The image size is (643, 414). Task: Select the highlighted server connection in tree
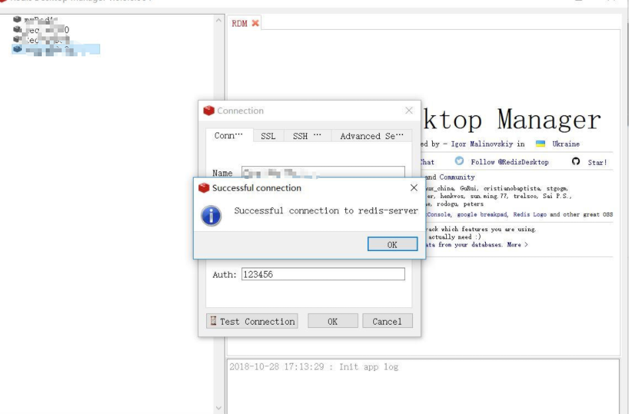tap(56, 49)
